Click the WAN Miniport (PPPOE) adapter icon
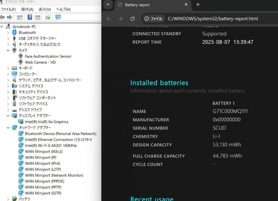Viewport: 278px width, 201px height. 21,181
